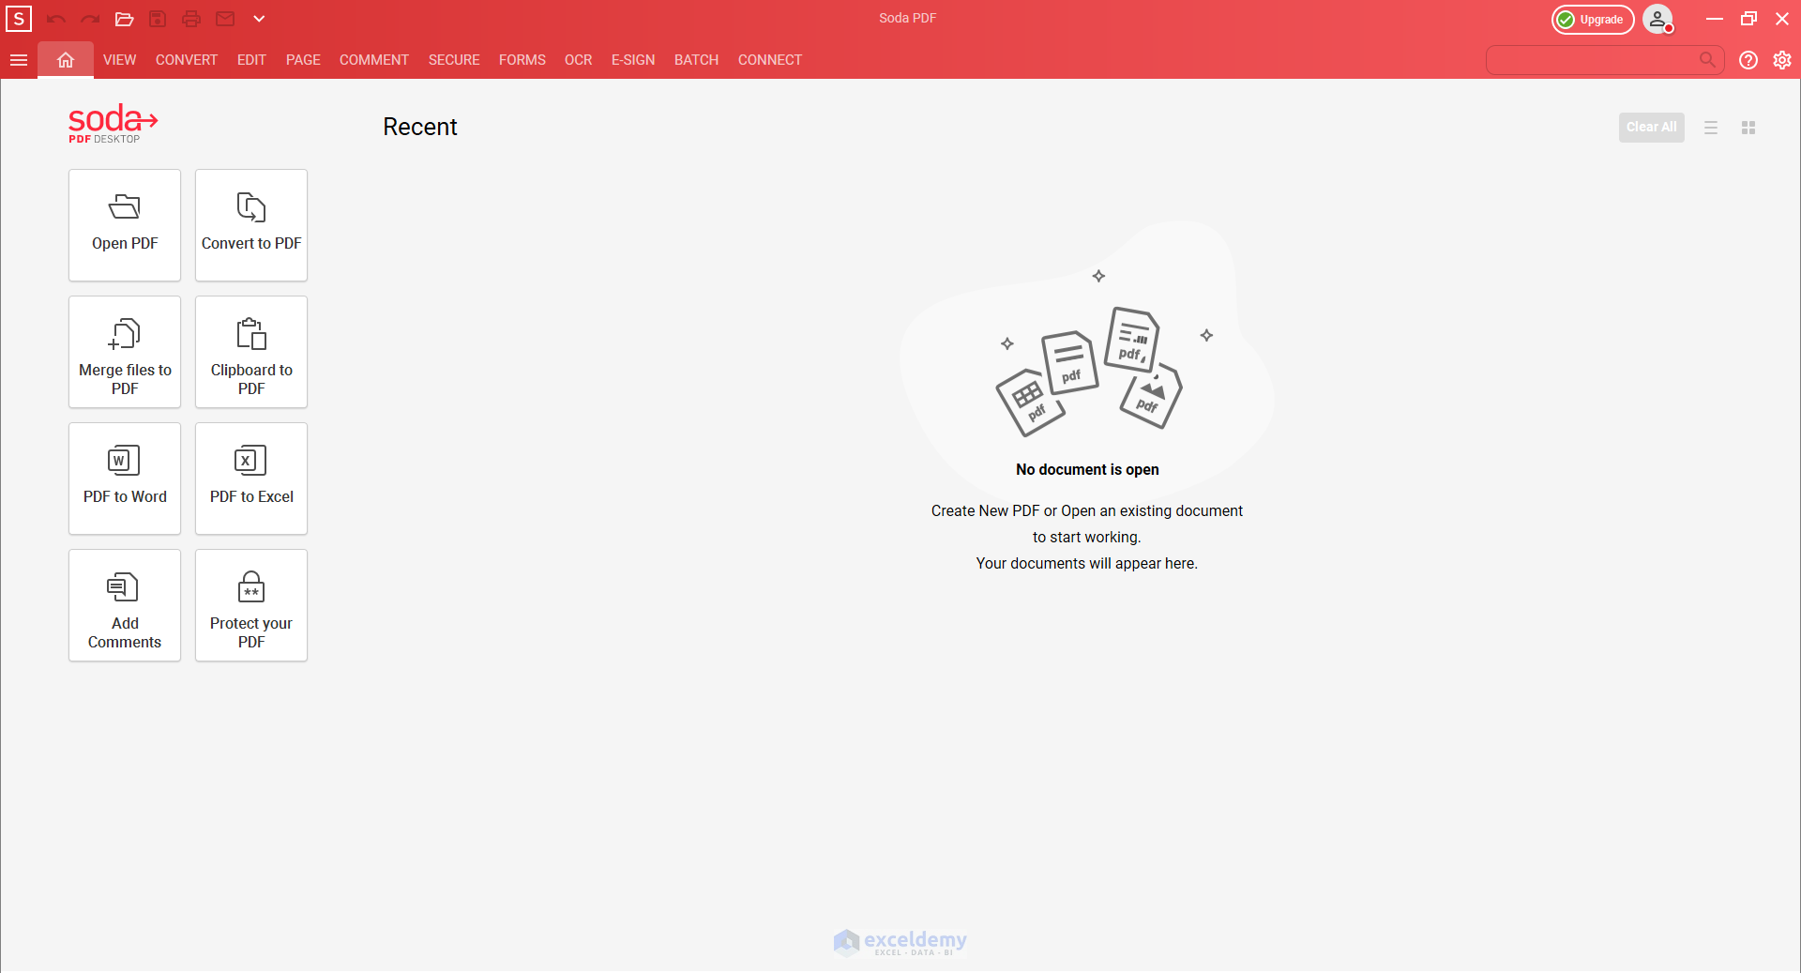1801x973 pixels.
Task: Click the 'Recent' heading
Action: click(420, 127)
